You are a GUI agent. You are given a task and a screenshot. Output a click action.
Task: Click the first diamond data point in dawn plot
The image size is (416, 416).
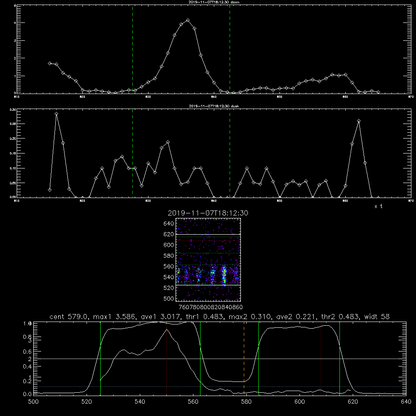pyautogui.click(x=50, y=63)
